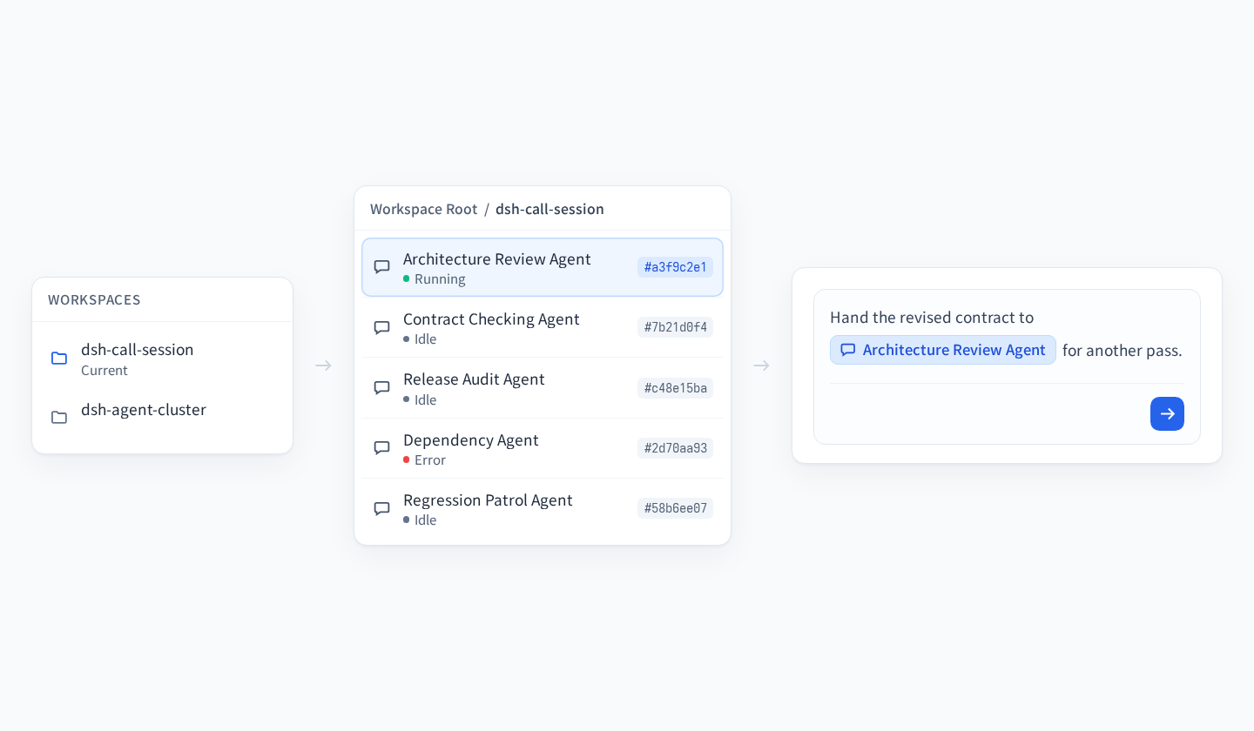Click the Error status under Dependency Agent
The image size is (1254, 731).
click(424, 460)
